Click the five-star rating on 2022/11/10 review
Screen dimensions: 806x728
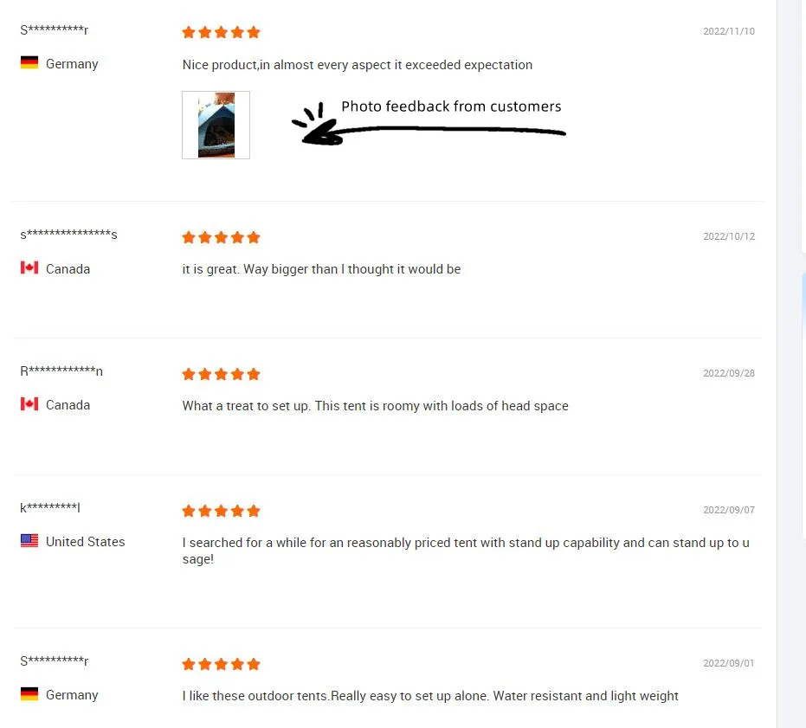point(221,32)
